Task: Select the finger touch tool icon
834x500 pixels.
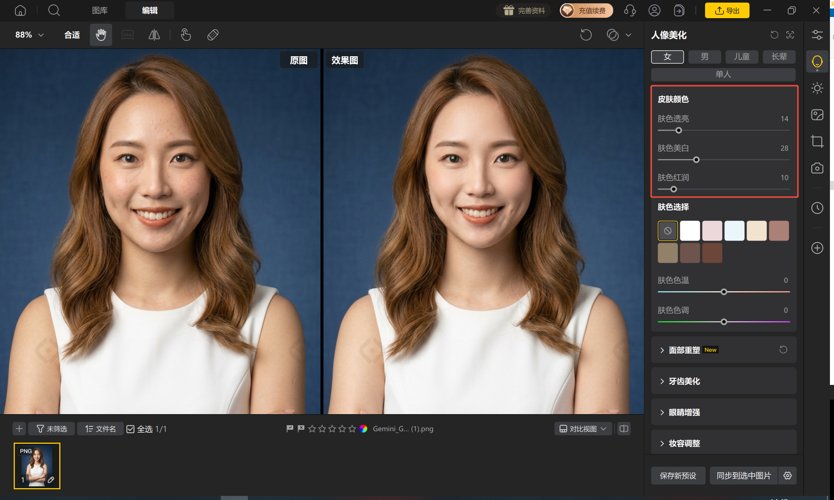Action: click(186, 35)
